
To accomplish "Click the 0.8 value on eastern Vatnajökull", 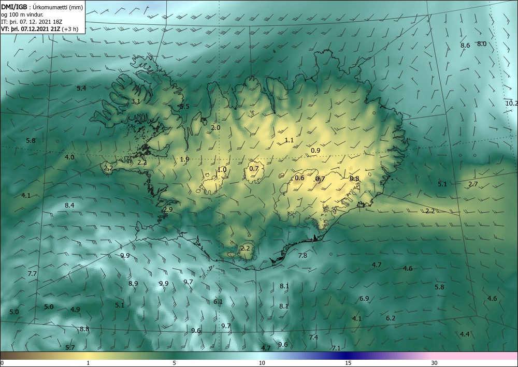I will pos(354,179).
